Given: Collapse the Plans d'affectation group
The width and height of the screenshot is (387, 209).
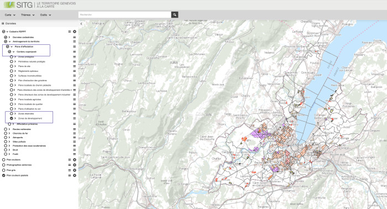Looking at the screenshot, I should pyautogui.click(x=12, y=46).
